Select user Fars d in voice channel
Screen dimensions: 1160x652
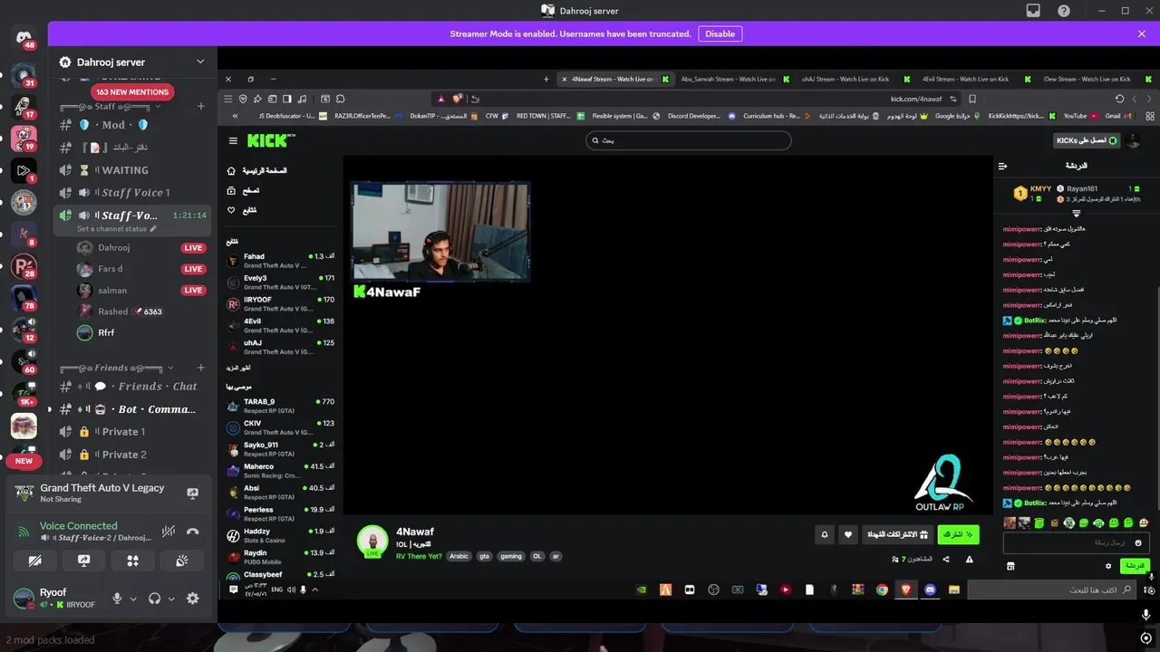(140, 269)
